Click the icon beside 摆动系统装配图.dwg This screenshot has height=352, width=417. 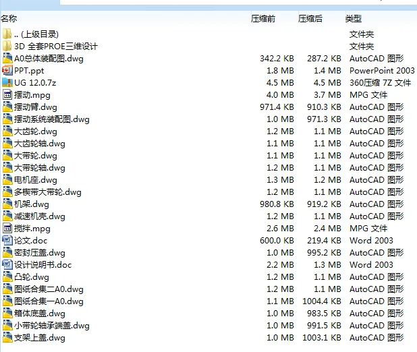pyautogui.click(x=7, y=119)
